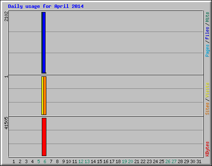Click the chart title 'Daily usage for April 2014'

click(x=46, y=6)
